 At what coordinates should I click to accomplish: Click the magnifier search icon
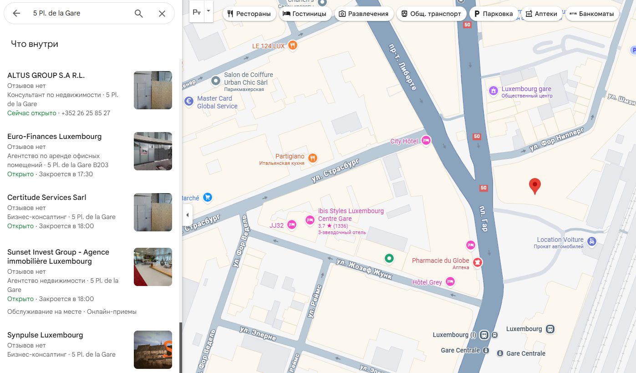click(x=139, y=13)
